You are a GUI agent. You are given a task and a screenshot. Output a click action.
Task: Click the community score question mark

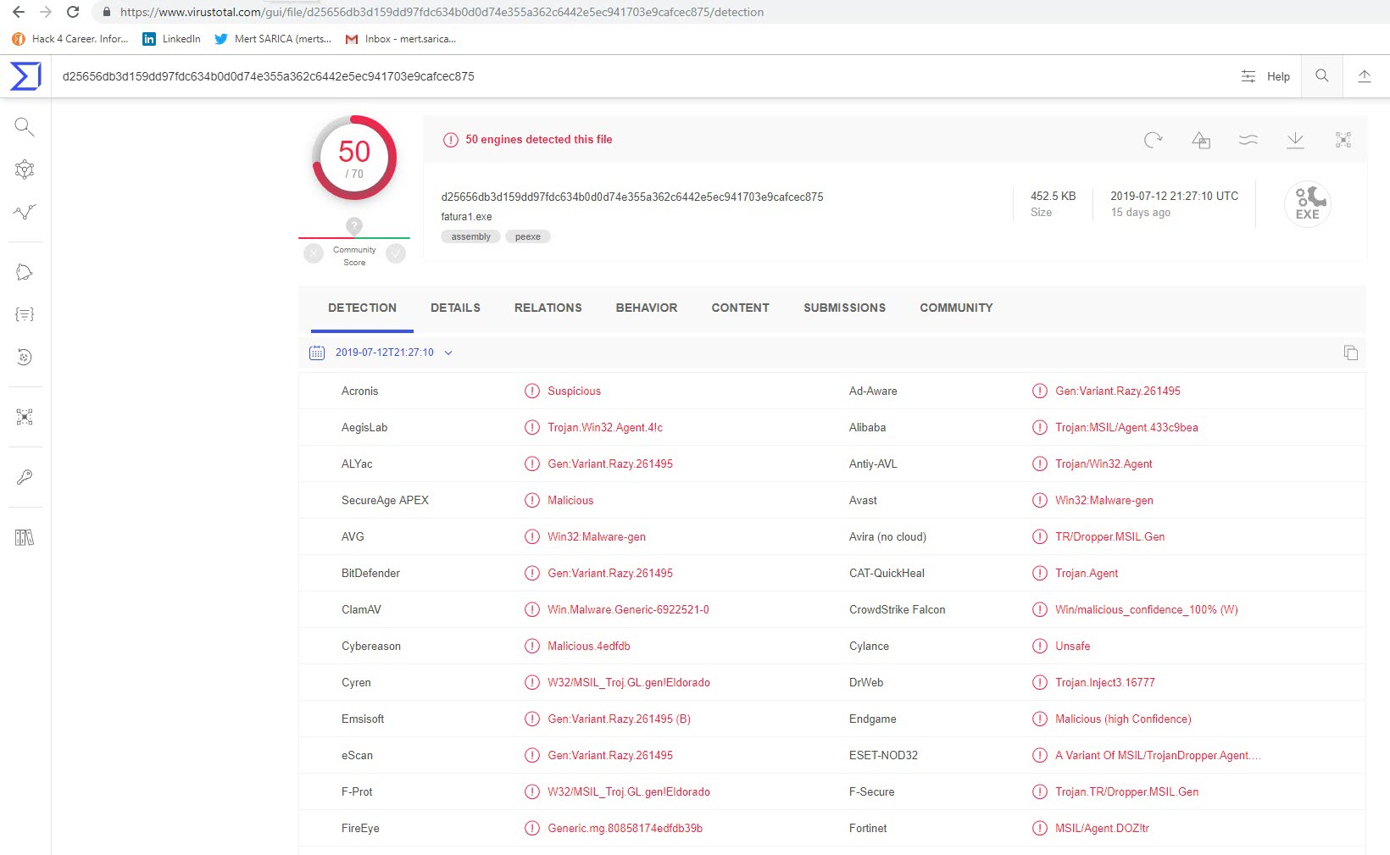[354, 226]
